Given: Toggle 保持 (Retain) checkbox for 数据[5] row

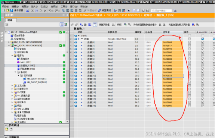Looking at the screenshot, I should [x=189, y=59].
